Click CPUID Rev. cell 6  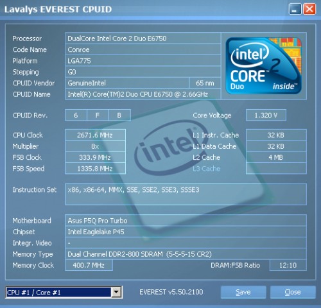[x=76, y=116]
